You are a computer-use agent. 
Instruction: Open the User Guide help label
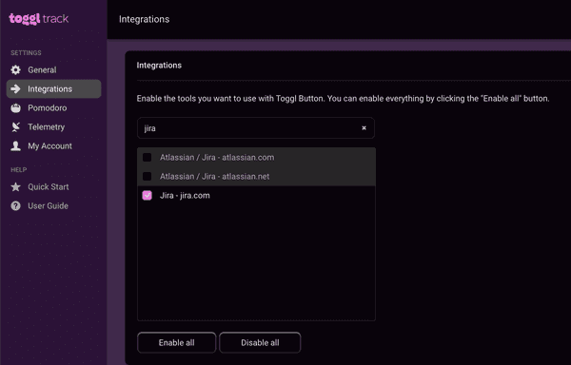(49, 205)
